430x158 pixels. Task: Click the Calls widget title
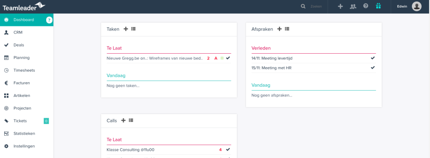112,120
